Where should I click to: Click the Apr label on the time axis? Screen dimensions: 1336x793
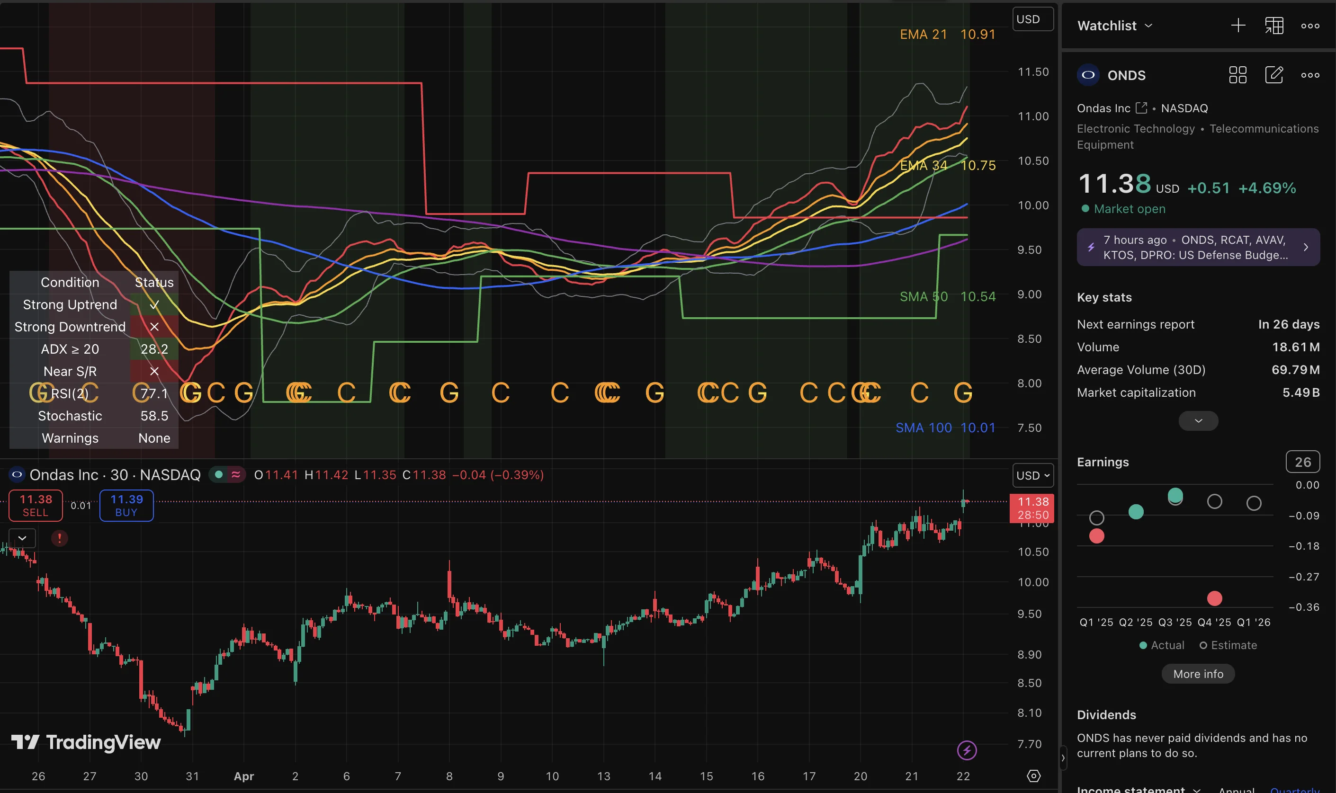click(244, 776)
